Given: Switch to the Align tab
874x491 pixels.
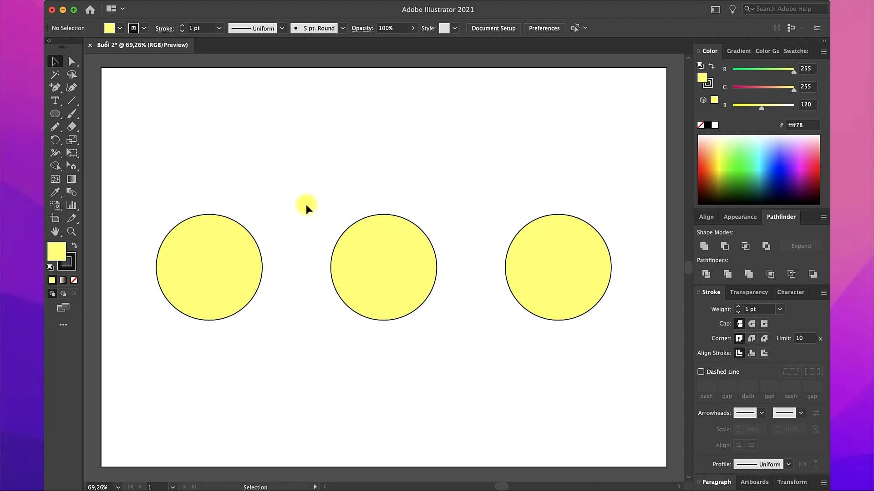Looking at the screenshot, I should [706, 217].
